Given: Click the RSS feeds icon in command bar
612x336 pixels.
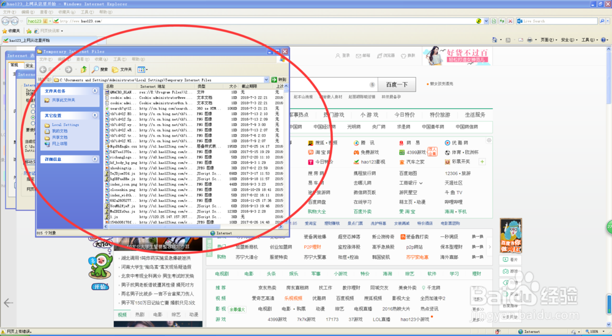Looking at the screenshot, I should click(x=509, y=40).
